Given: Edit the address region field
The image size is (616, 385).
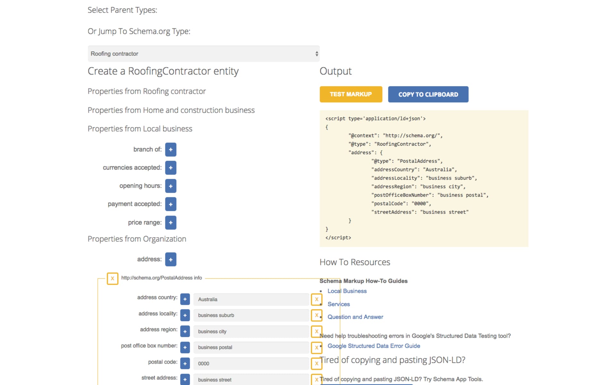Looking at the screenshot, I should coord(251,331).
